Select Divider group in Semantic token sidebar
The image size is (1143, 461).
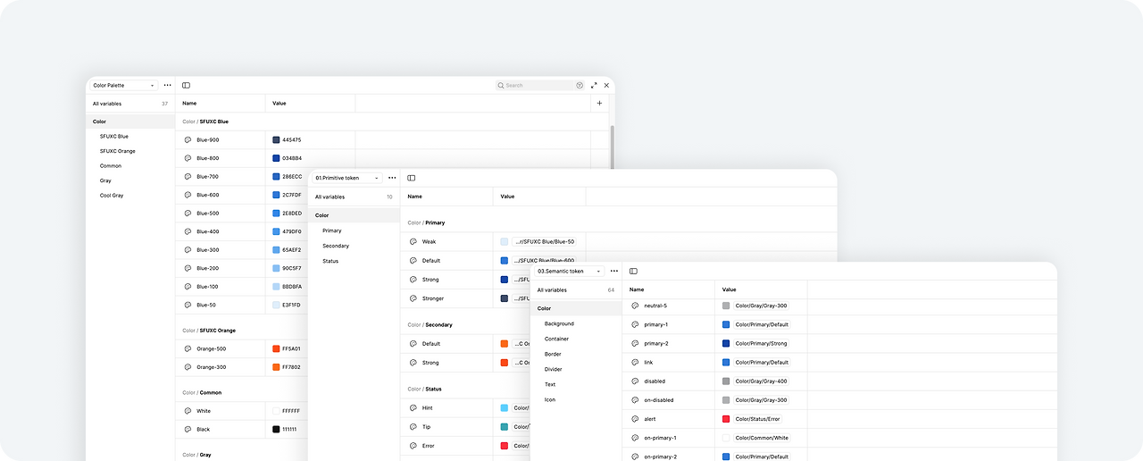click(x=554, y=369)
